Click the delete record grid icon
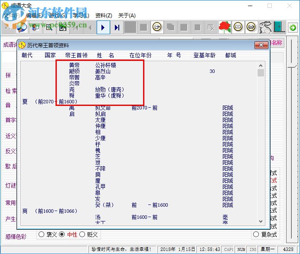This screenshot has width=300, height=254. pos(211,27)
